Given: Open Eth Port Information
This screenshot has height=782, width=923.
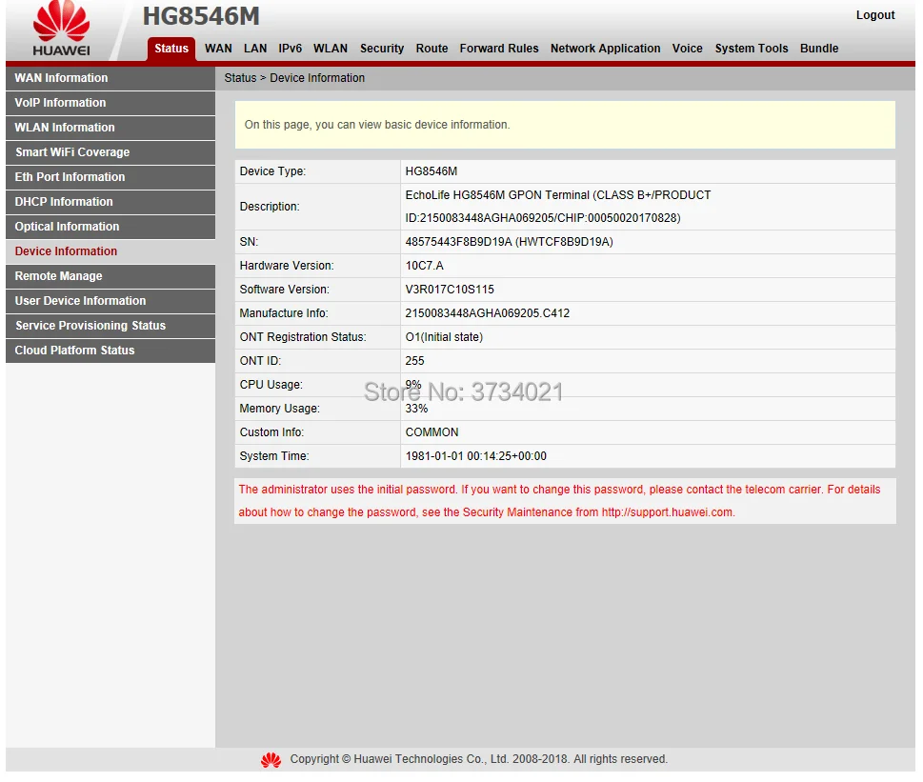Looking at the screenshot, I should [110, 177].
